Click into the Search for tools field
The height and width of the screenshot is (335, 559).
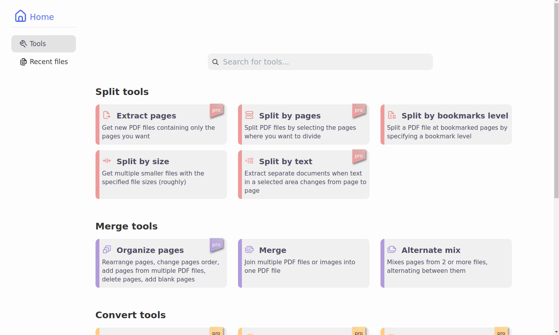(x=320, y=61)
